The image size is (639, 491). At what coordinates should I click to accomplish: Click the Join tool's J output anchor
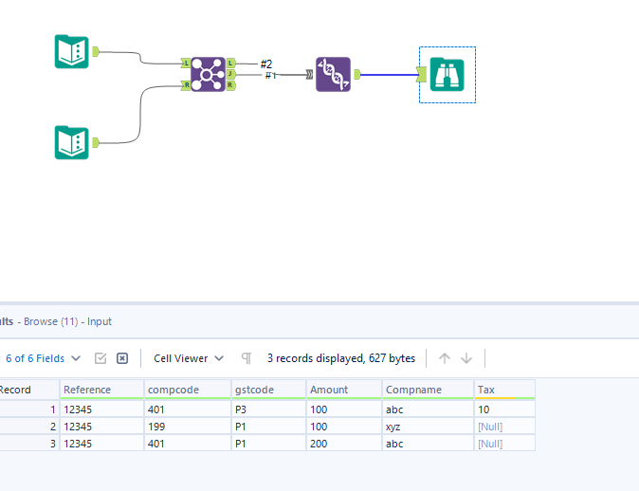tap(231, 73)
